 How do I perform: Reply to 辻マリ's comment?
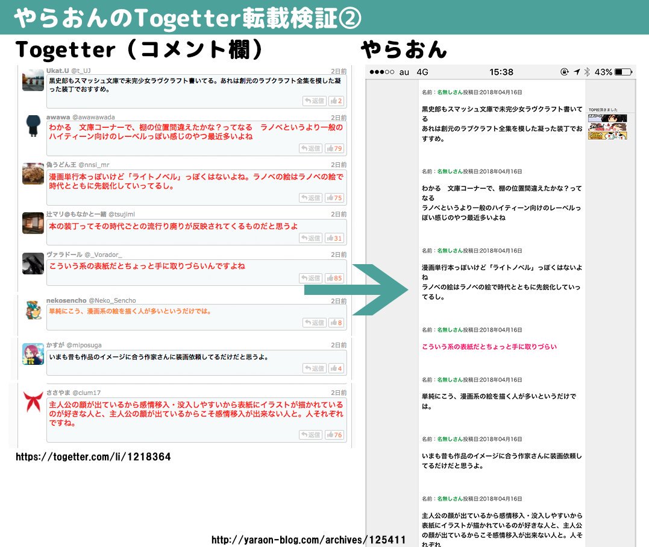point(310,238)
